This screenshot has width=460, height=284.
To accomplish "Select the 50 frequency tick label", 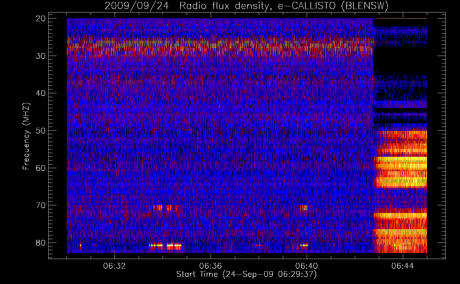I will [41, 131].
